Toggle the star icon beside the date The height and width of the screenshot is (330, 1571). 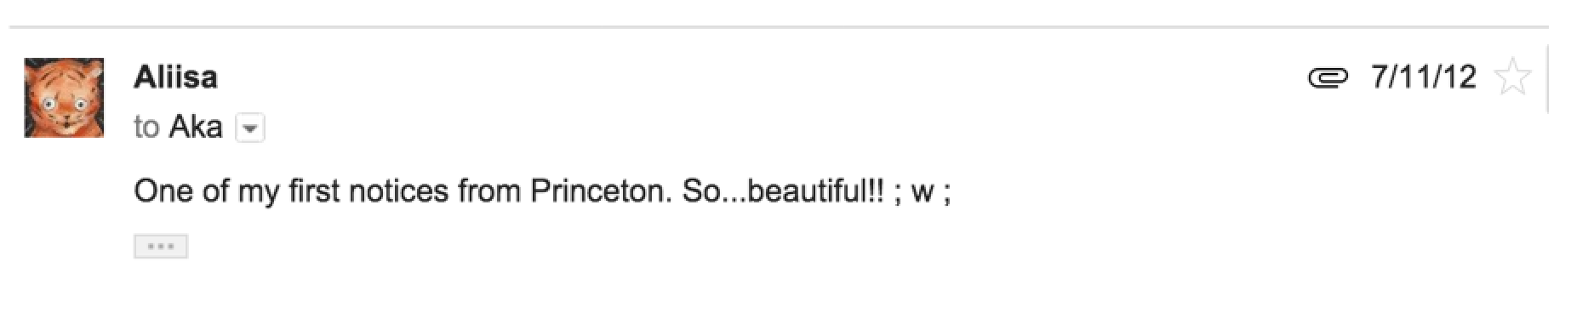(x=1512, y=77)
